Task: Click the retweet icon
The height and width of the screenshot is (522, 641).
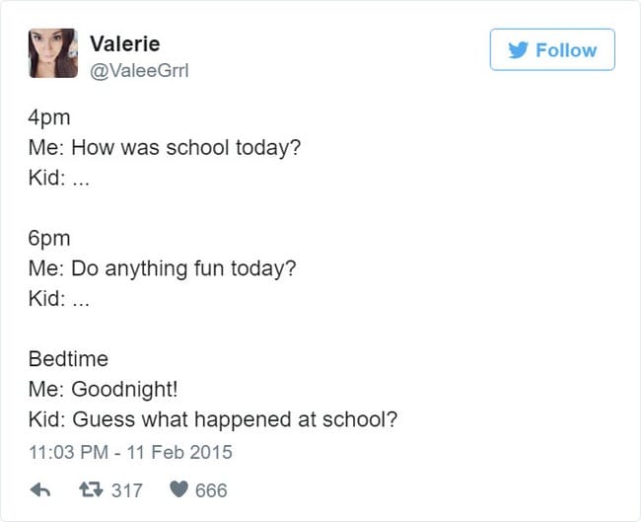Action: 92,489
